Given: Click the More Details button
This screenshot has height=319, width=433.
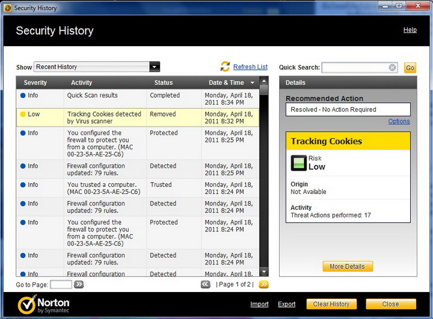Looking at the screenshot, I should [x=348, y=266].
